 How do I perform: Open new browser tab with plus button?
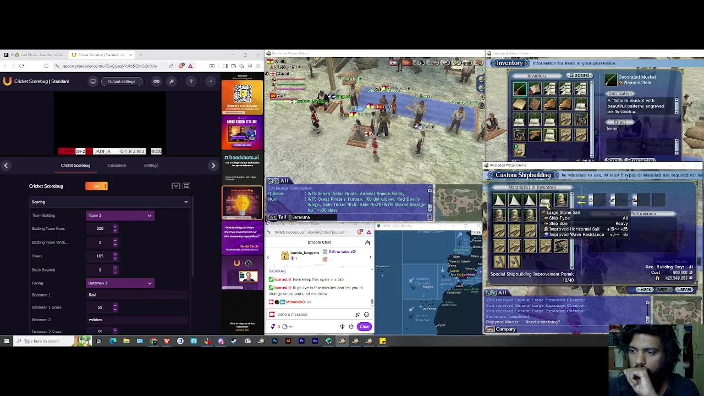point(141,55)
